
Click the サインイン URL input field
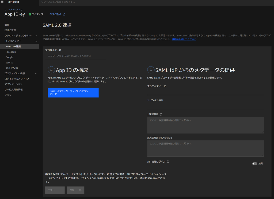[205, 106]
